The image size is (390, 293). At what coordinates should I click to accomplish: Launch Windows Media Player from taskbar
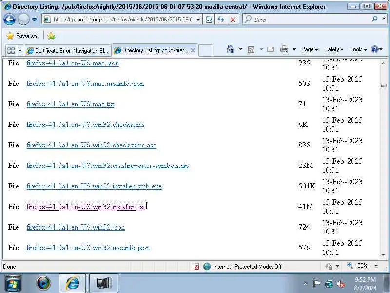pos(43,283)
